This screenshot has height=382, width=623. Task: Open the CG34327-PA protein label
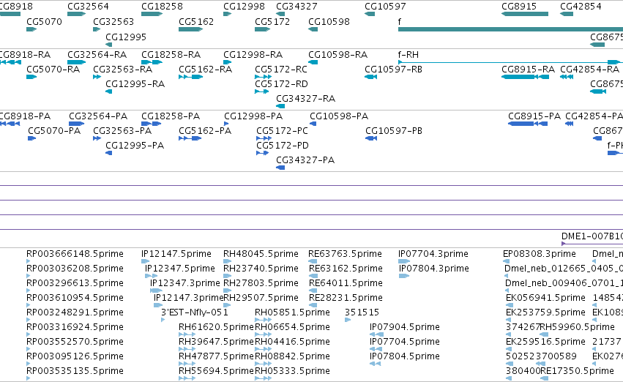click(305, 160)
